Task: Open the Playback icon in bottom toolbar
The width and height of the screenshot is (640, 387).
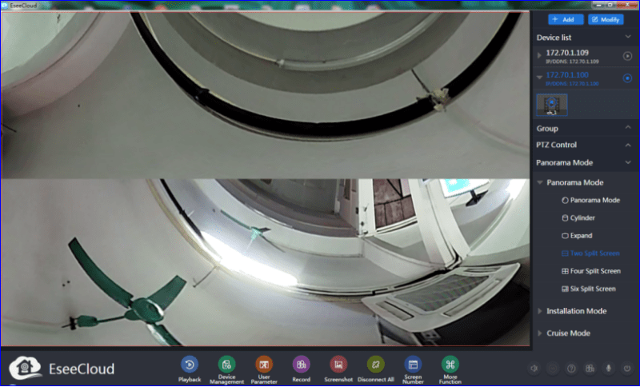Action: [x=189, y=365]
